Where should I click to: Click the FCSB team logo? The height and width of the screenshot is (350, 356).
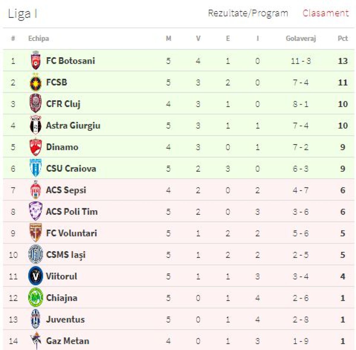click(36, 82)
